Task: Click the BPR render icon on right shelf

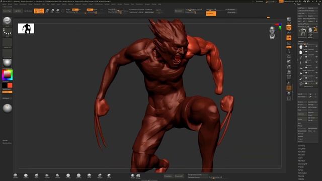Action: (x=289, y=20)
